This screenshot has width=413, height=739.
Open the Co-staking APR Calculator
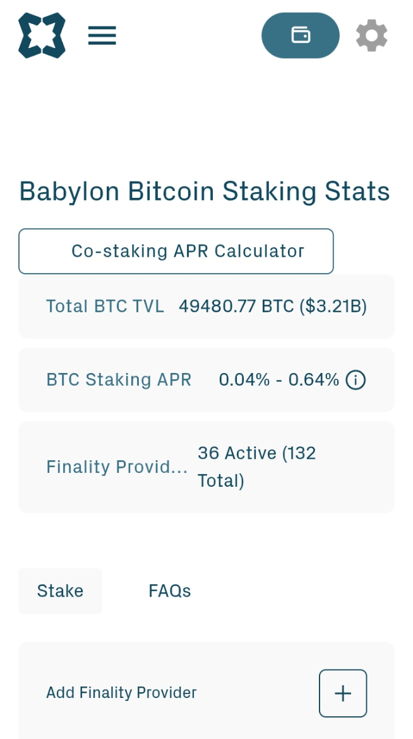pyautogui.click(x=176, y=251)
